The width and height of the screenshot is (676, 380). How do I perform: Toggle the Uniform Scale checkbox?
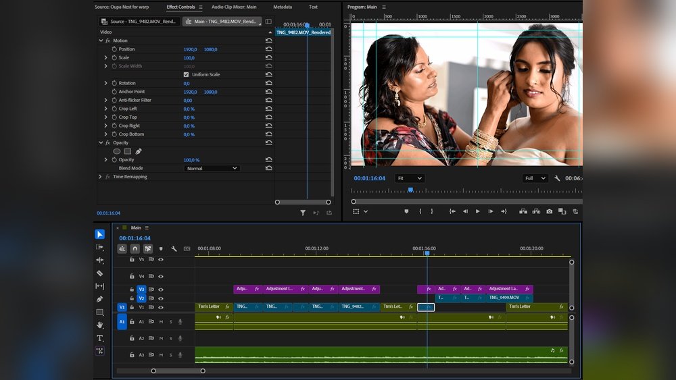click(187, 74)
